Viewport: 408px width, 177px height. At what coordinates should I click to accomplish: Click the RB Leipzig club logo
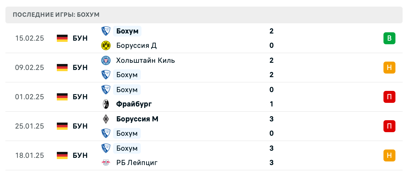coord(106,163)
